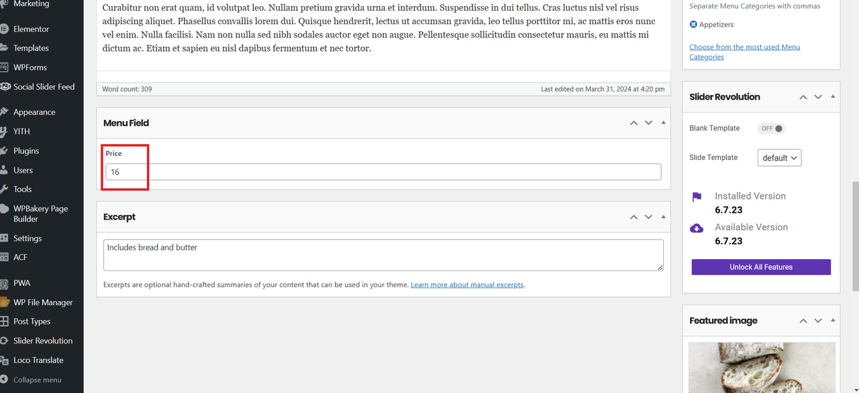The height and width of the screenshot is (393, 859).
Task: Open Learn more about manual excerpts link
Action: click(x=467, y=285)
